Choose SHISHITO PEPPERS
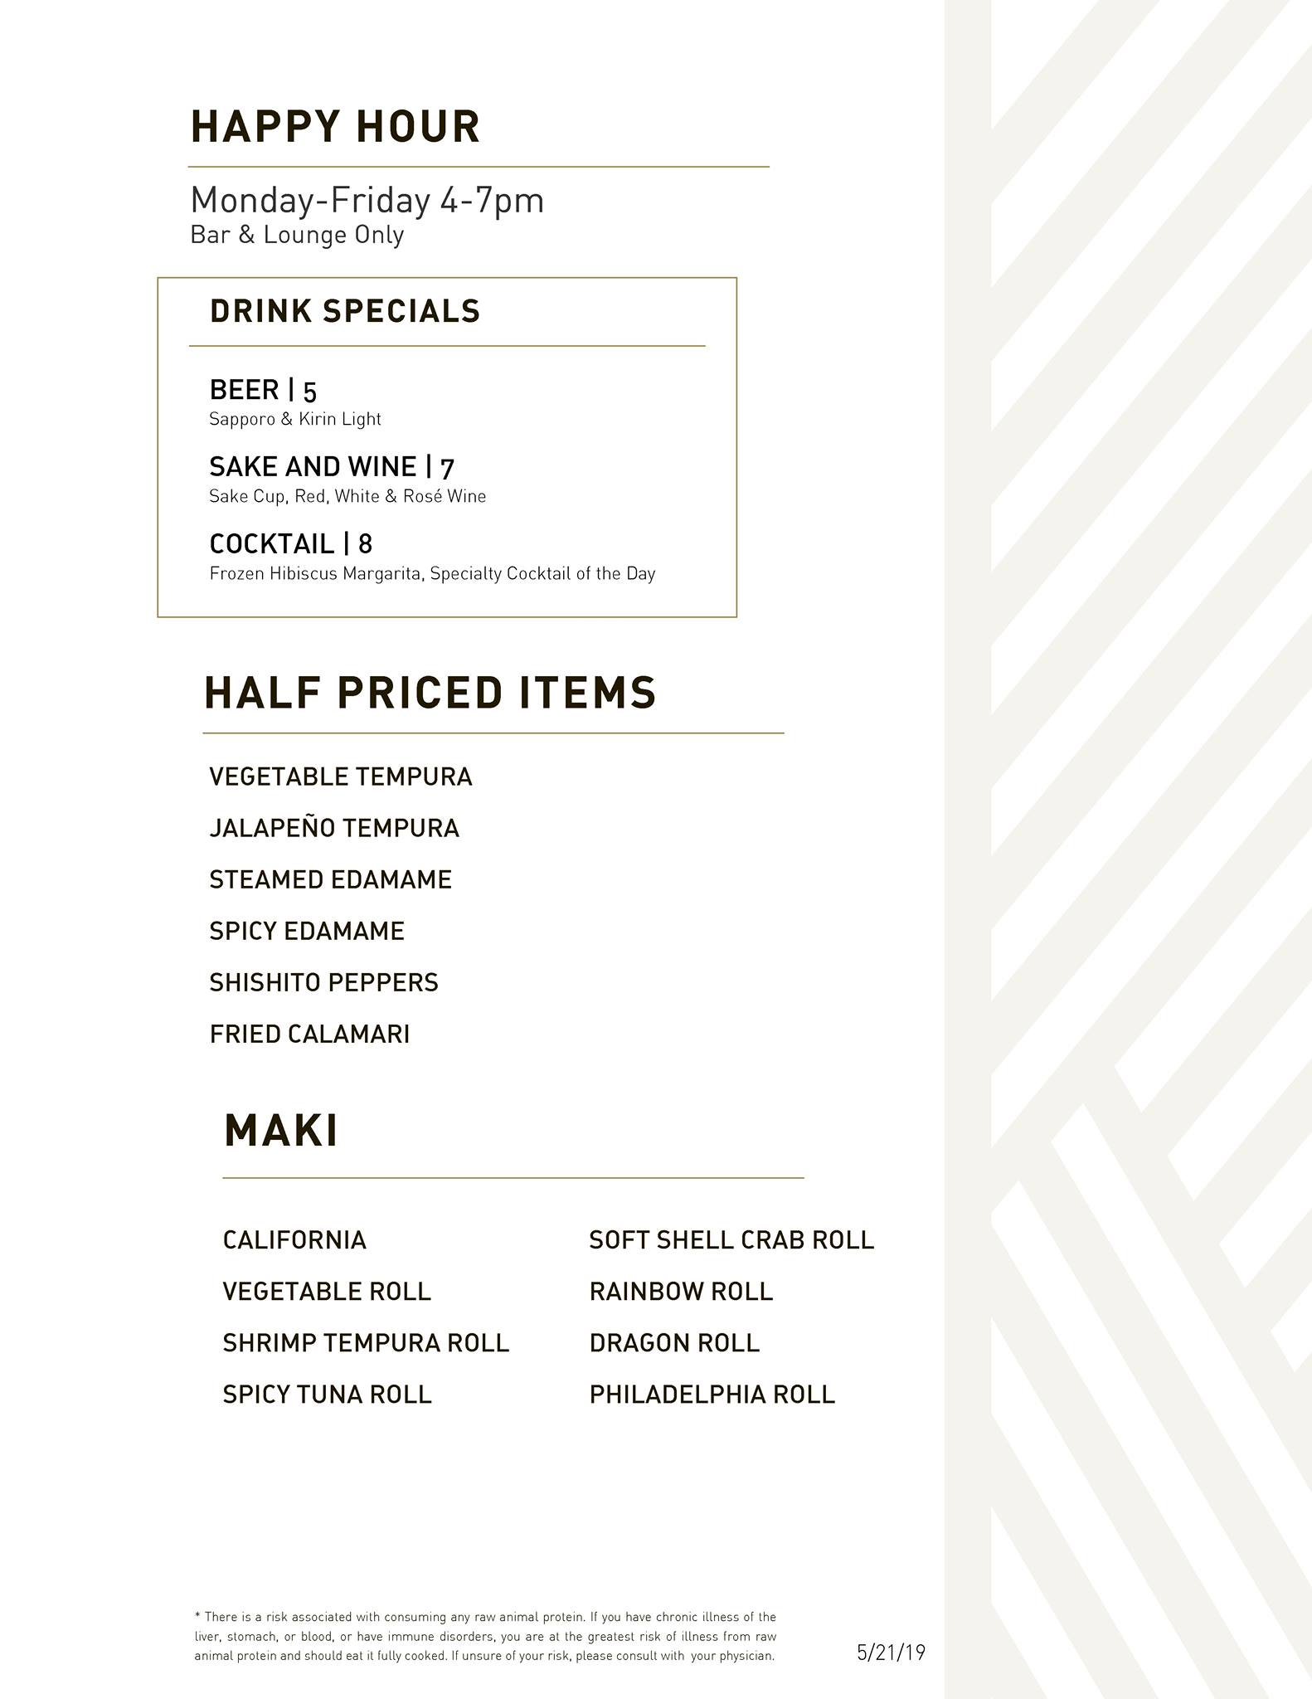The image size is (1312, 1699). pos(323,983)
